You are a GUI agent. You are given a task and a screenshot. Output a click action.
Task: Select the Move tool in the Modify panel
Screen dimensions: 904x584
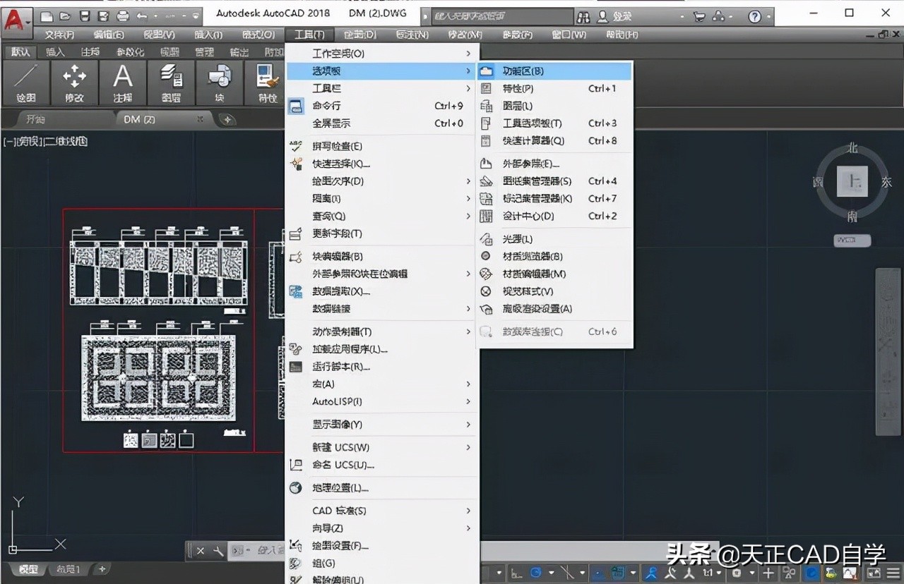(73, 78)
